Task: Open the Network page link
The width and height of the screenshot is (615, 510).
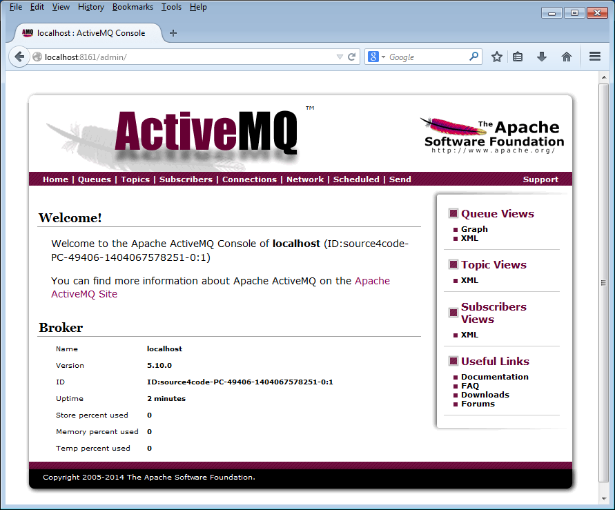Action: (x=305, y=179)
